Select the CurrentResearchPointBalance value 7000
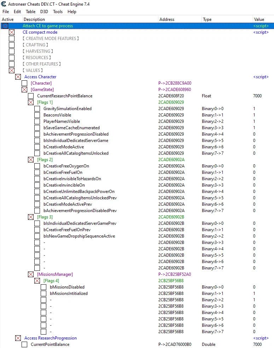The height and width of the screenshot is (348, 274). (x=257, y=96)
